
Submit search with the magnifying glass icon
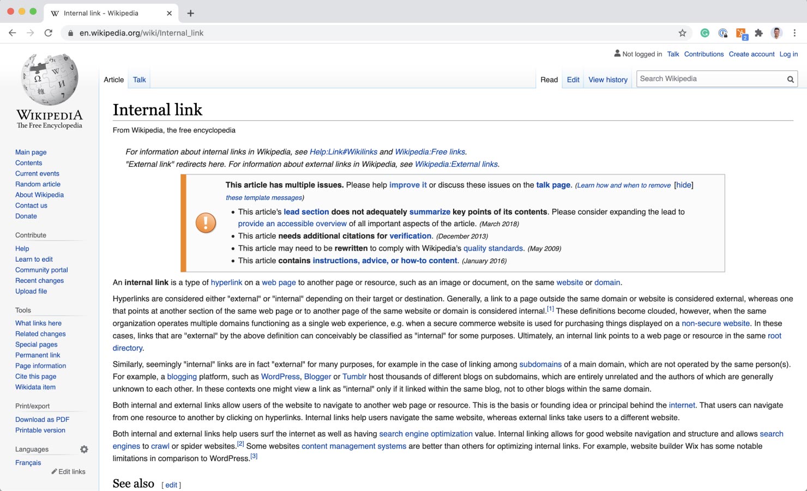(791, 78)
